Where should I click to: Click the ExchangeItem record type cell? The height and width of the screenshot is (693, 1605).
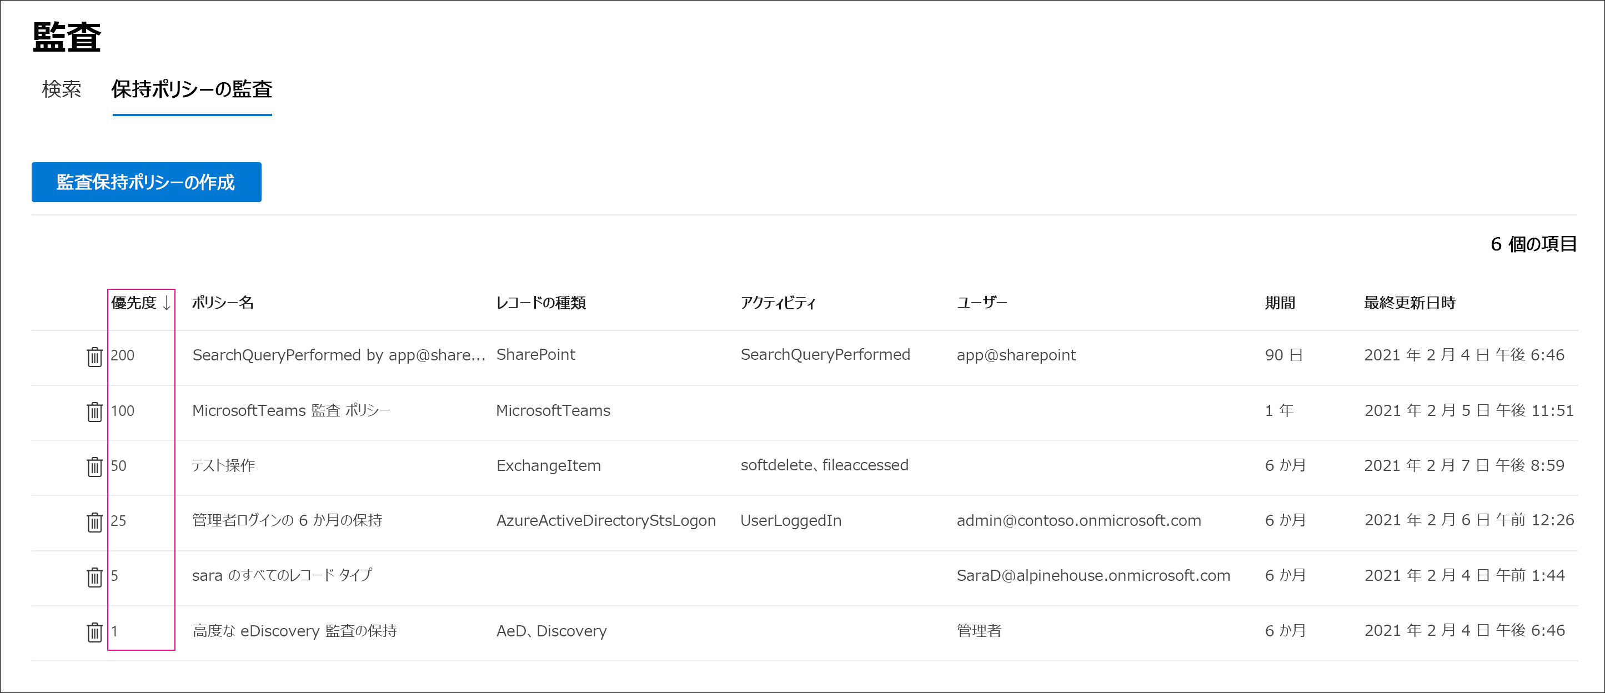(549, 465)
